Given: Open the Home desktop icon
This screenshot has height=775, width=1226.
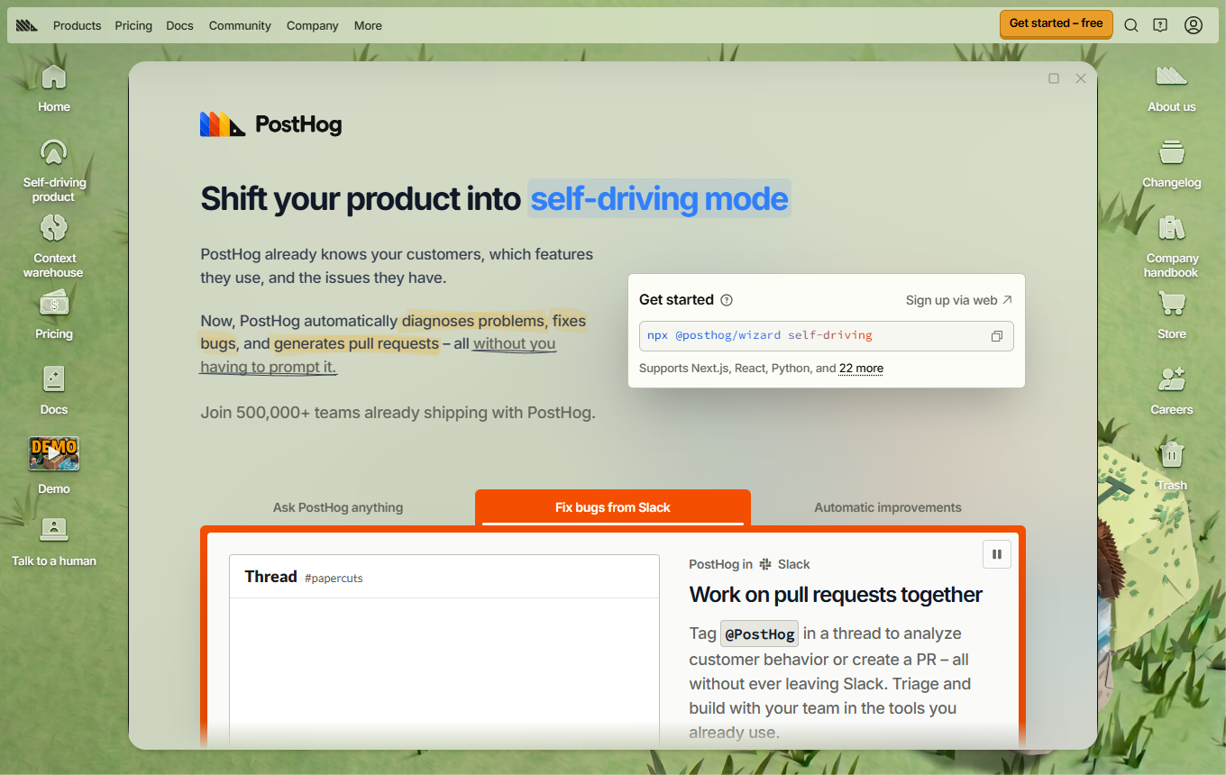Looking at the screenshot, I should coord(54,87).
